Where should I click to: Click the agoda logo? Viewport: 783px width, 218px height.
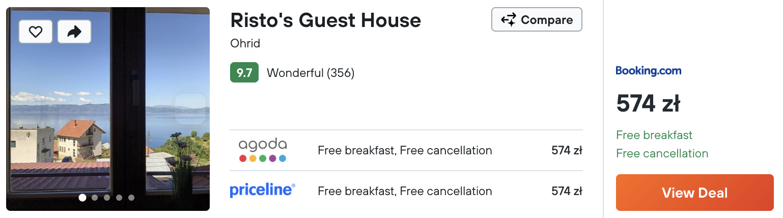click(x=263, y=150)
